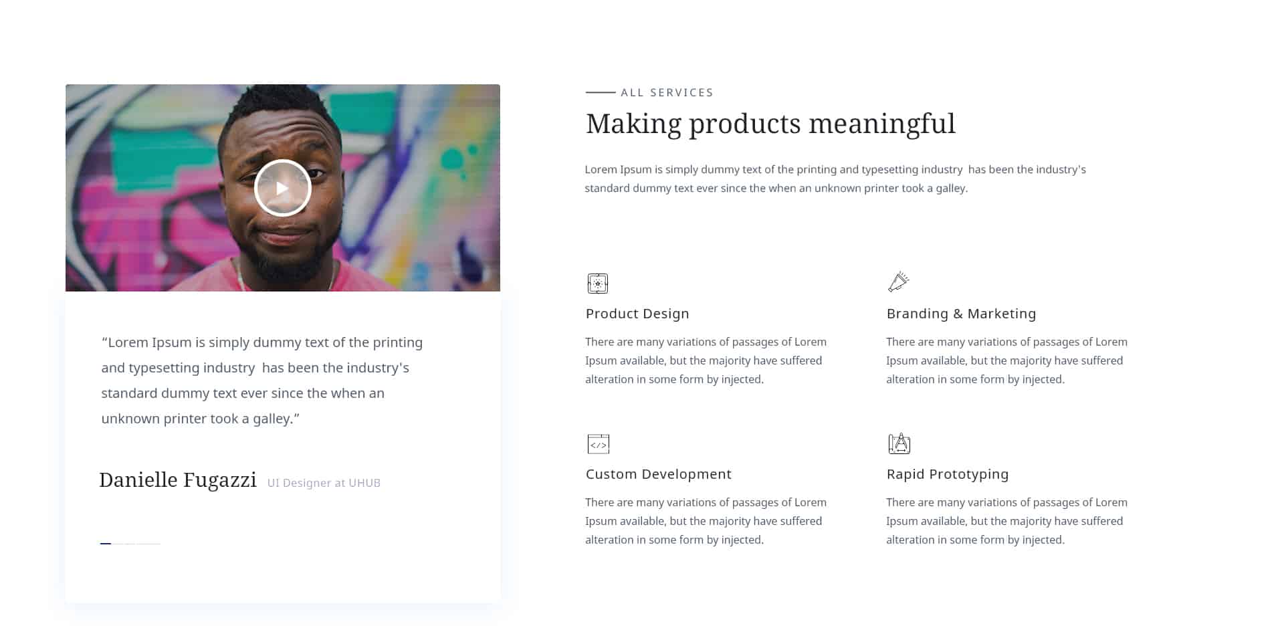Click the graffiti video thumbnail background
This screenshot has height=638, width=1284.
tap(415, 167)
